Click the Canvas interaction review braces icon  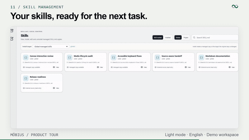tap(26, 58)
